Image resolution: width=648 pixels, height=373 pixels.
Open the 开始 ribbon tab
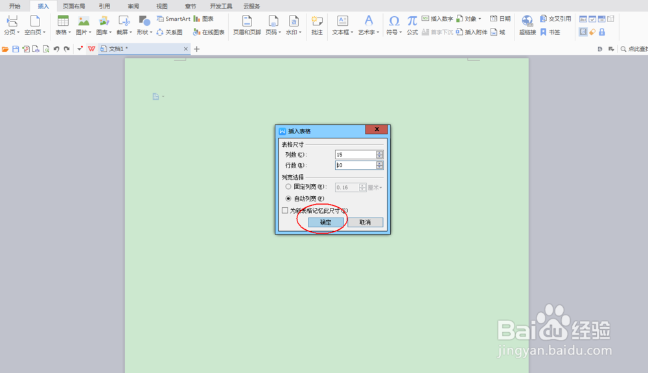pos(14,6)
